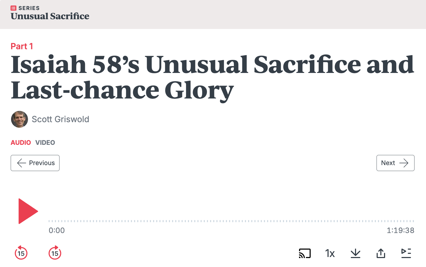426x267 pixels.
Task: Open the playlist queue icon
Action: (x=406, y=253)
